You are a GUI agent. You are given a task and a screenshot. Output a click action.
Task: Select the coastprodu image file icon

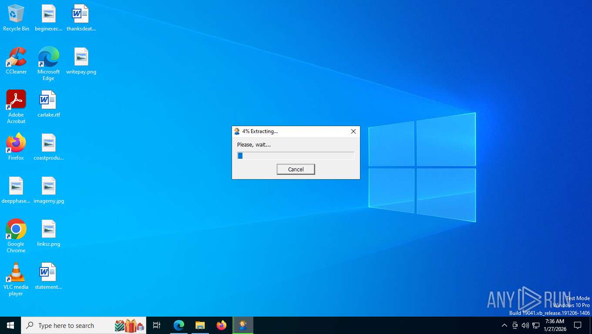[x=49, y=147]
